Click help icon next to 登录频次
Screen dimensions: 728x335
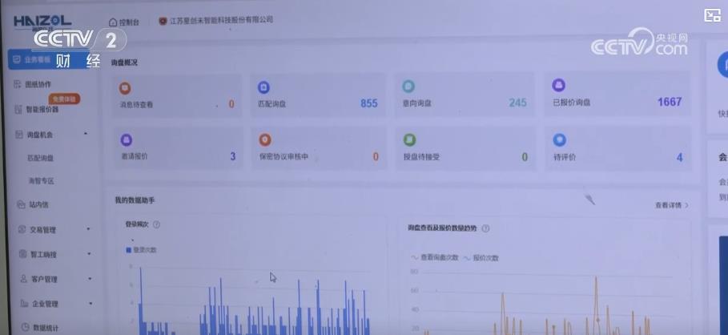pyautogui.click(x=156, y=225)
